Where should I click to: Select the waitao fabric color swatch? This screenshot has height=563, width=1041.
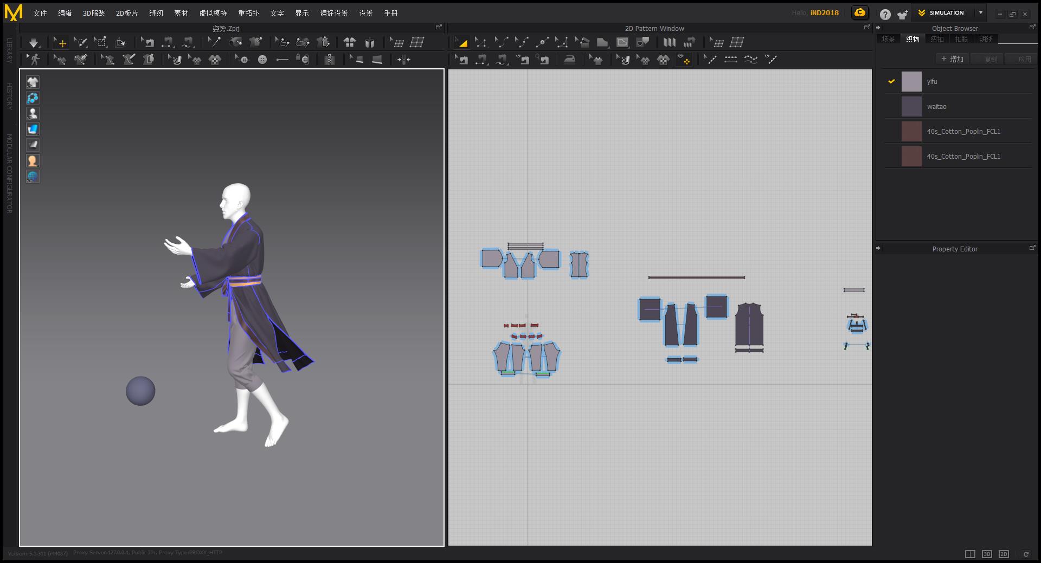911,107
